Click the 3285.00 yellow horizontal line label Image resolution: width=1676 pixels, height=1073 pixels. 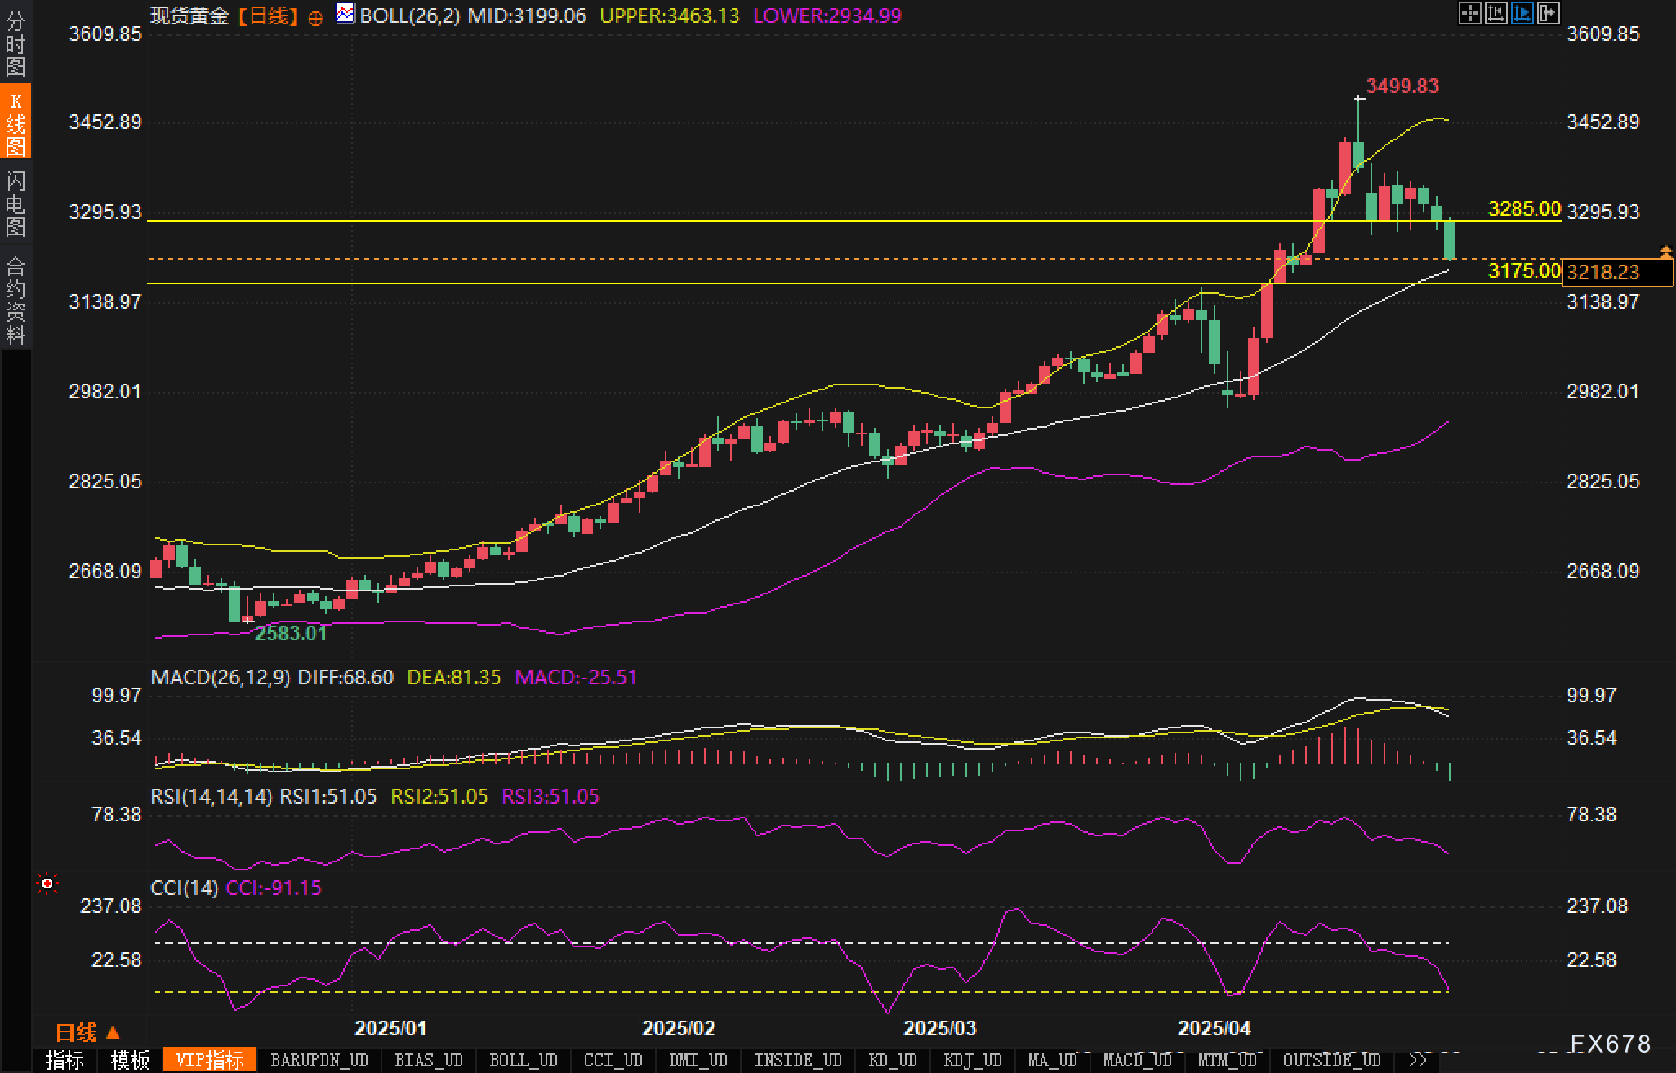[1523, 209]
